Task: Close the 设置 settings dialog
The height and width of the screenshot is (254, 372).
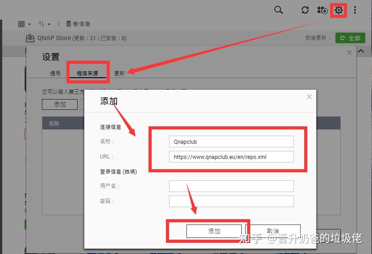Action: (349, 53)
